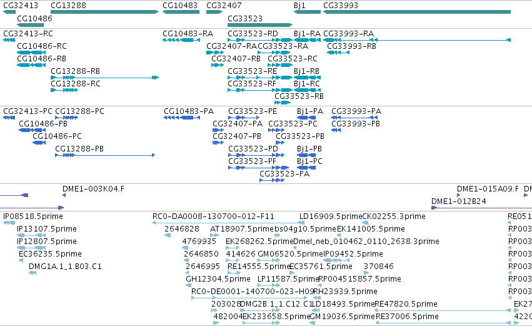Select EST RE47820.5prime
This screenshot has width=532, height=326.
(406, 305)
